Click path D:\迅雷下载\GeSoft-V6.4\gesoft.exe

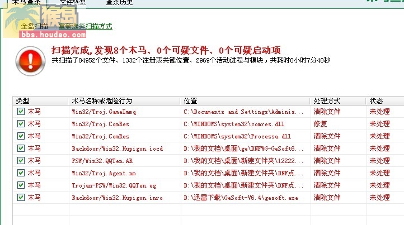tap(241, 198)
